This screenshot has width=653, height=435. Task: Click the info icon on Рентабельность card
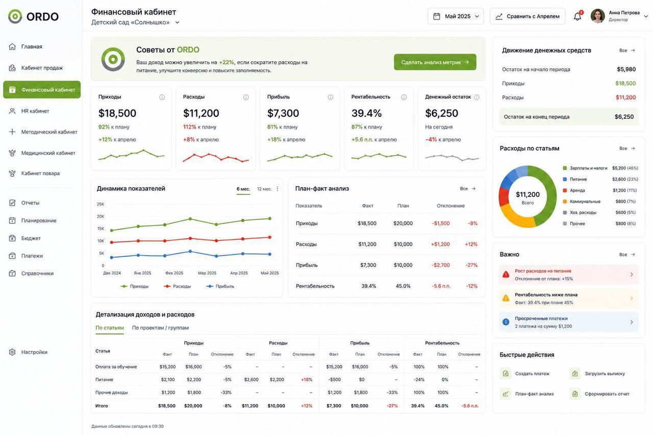click(x=404, y=97)
